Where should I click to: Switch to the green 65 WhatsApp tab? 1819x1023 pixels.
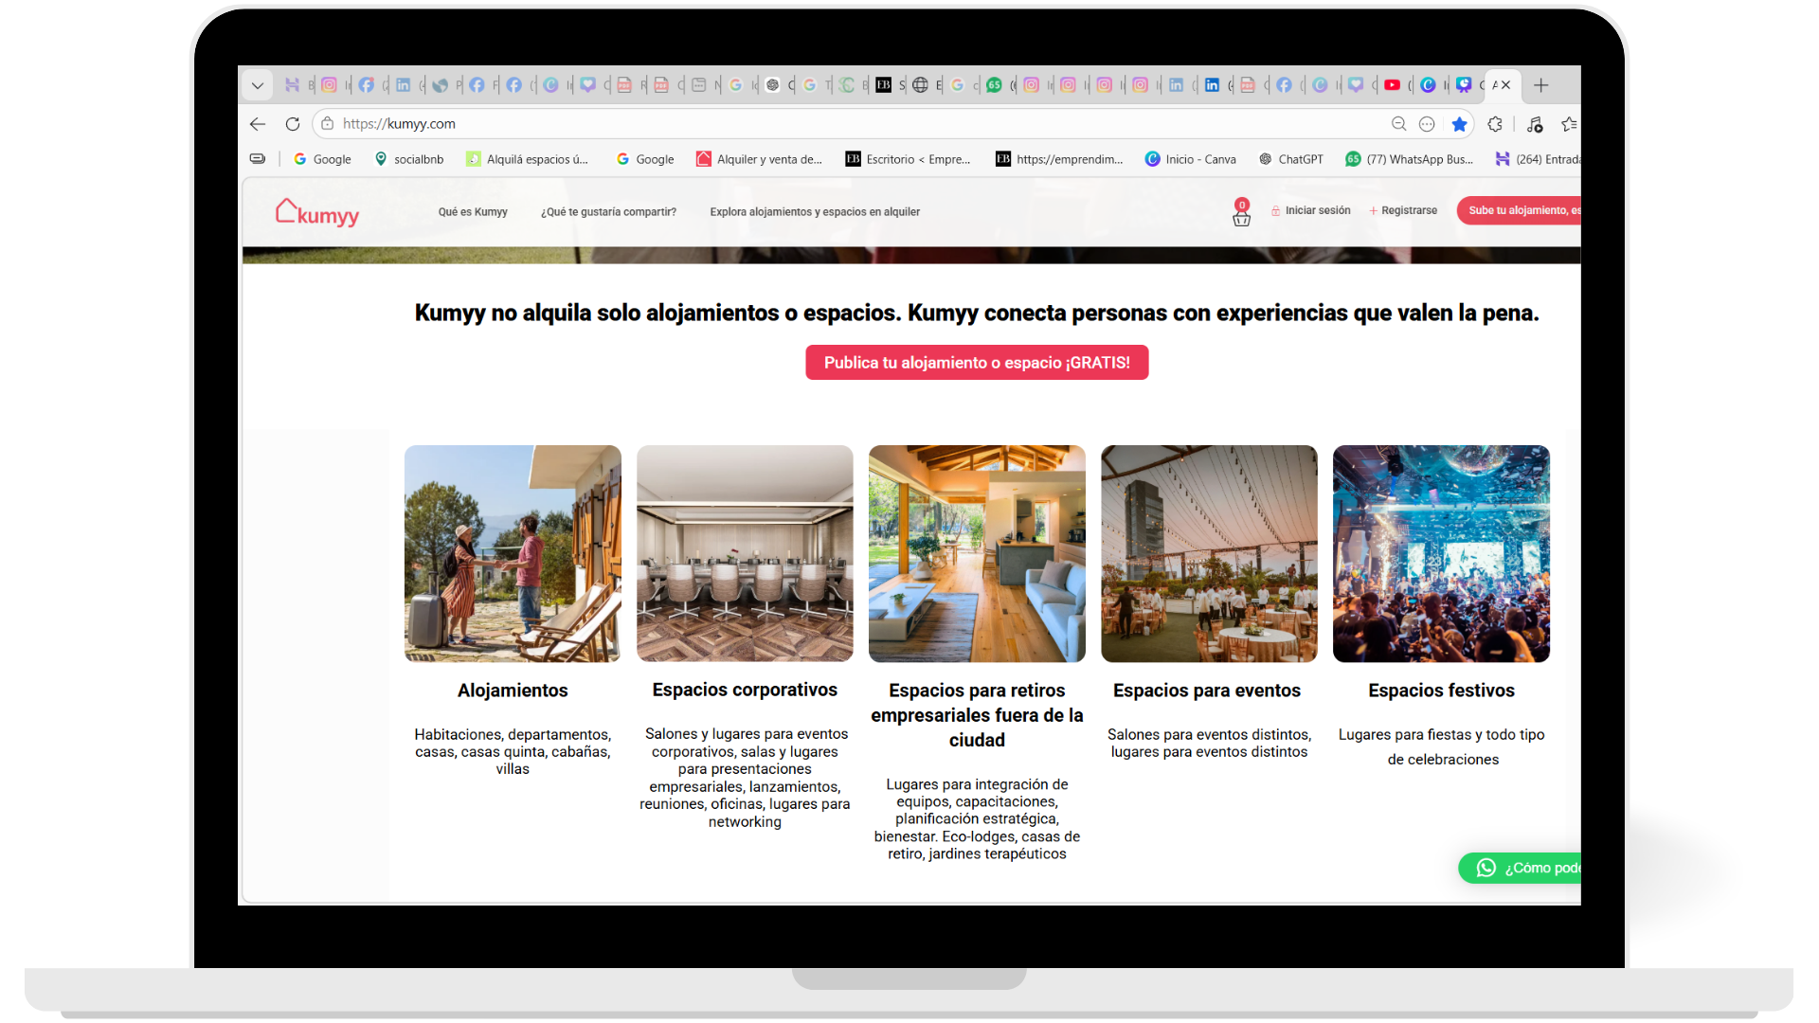[x=994, y=85]
